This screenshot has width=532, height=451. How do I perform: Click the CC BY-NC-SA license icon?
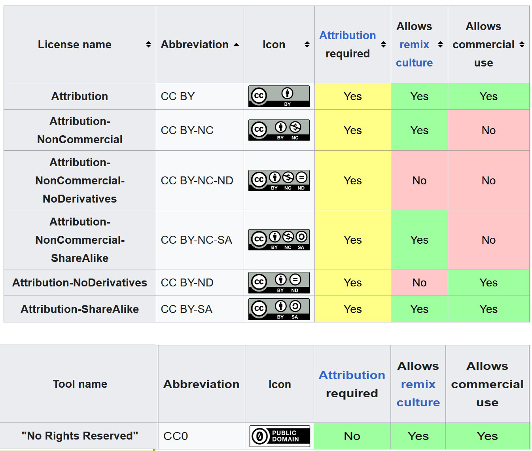click(x=279, y=240)
